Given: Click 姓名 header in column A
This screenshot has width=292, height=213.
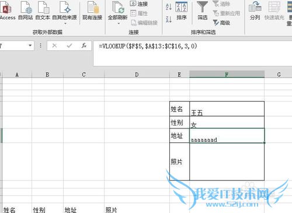Looking at the screenshot, I should 9,210.
